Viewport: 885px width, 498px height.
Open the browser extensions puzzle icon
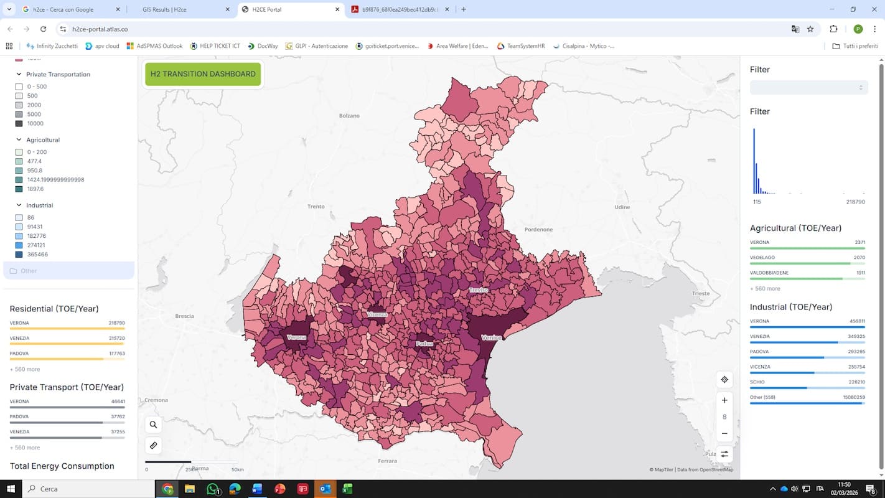pyautogui.click(x=833, y=29)
